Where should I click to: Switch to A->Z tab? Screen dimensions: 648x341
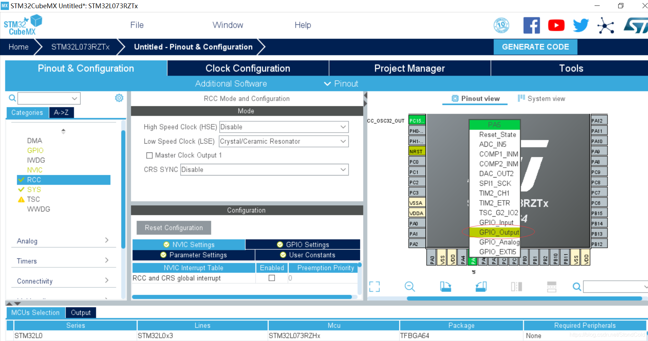click(61, 112)
